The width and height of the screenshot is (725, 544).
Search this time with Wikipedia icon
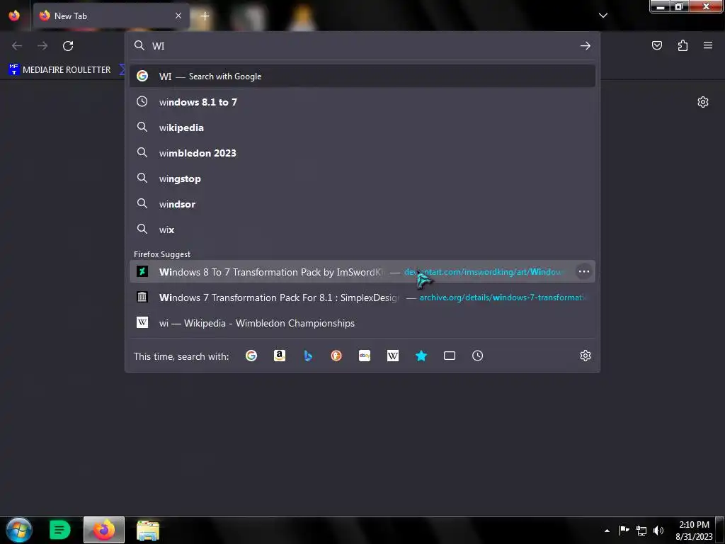[x=392, y=356]
